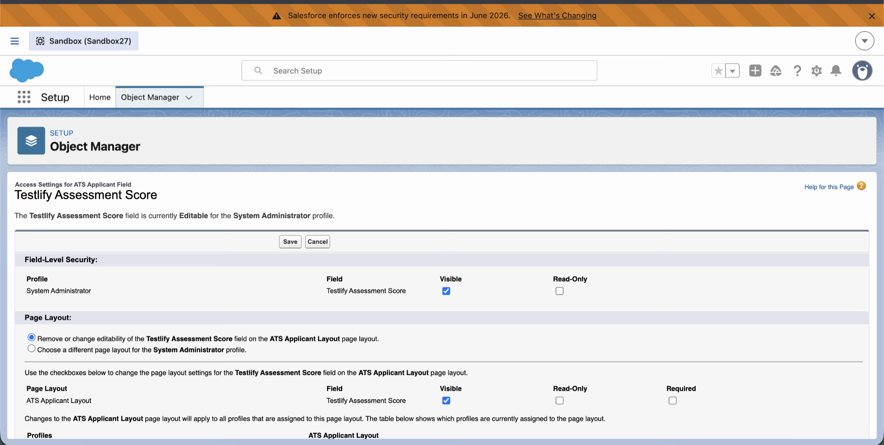Image resolution: width=884 pixels, height=445 pixels.
Task: Click the 'Field-Level Security:' section header
Action: [61, 260]
